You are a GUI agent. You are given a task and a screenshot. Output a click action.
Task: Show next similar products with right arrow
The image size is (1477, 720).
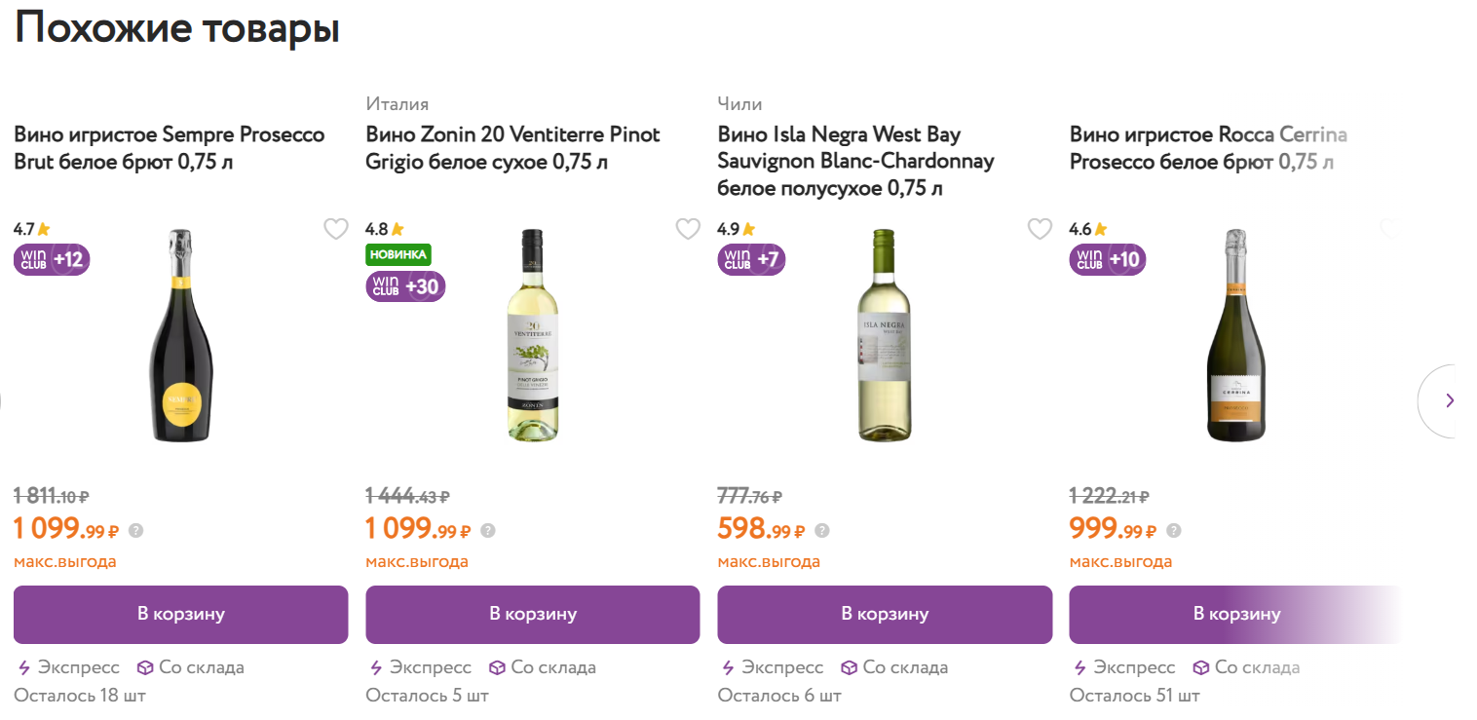click(x=1449, y=400)
